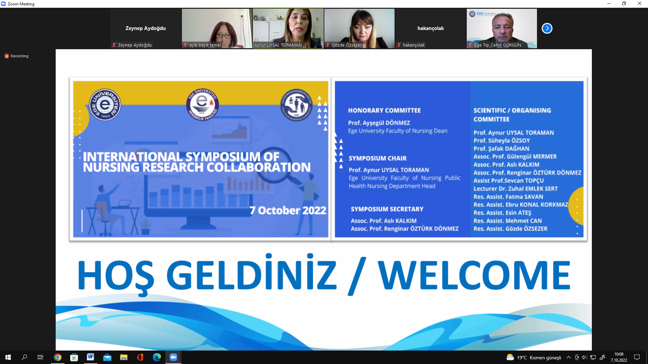Show next participants with the blue arrow
The image size is (648, 364).
pyautogui.click(x=547, y=28)
